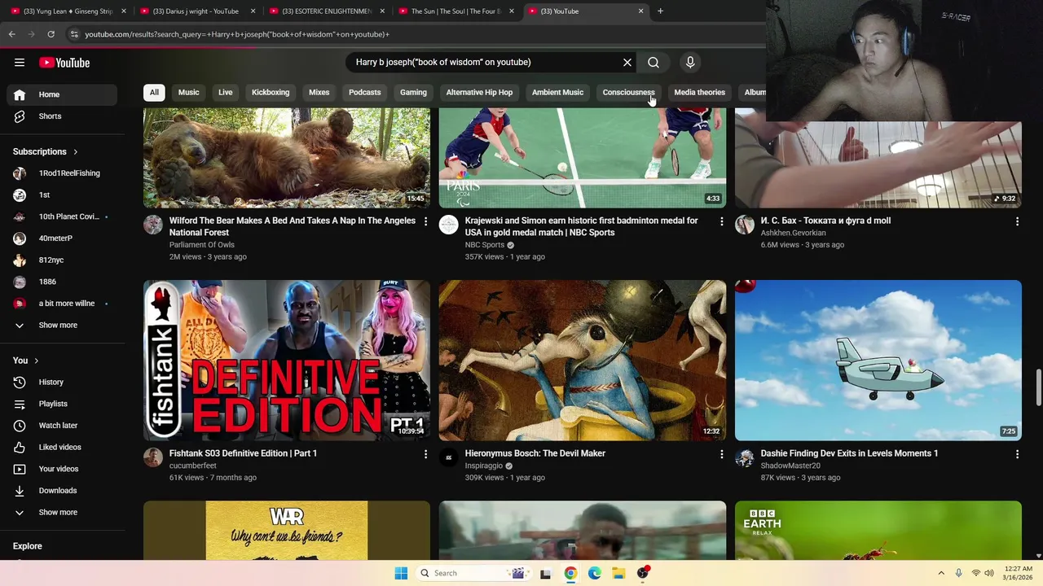Play Wilford The Bear video thumbnail
Screen dimensions: 1043x586
pos(287,158)
